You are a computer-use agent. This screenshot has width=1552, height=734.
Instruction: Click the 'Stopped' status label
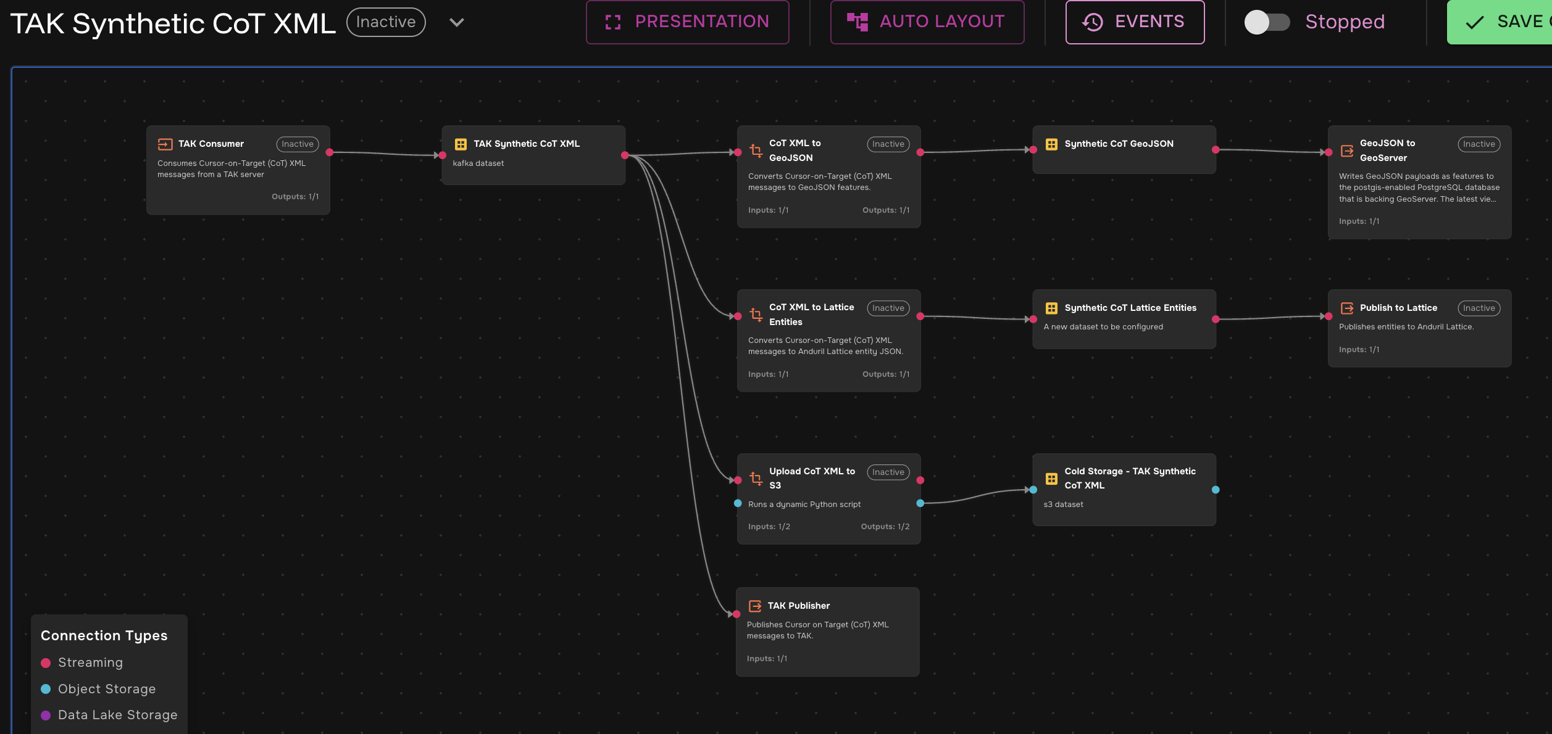1345,22
